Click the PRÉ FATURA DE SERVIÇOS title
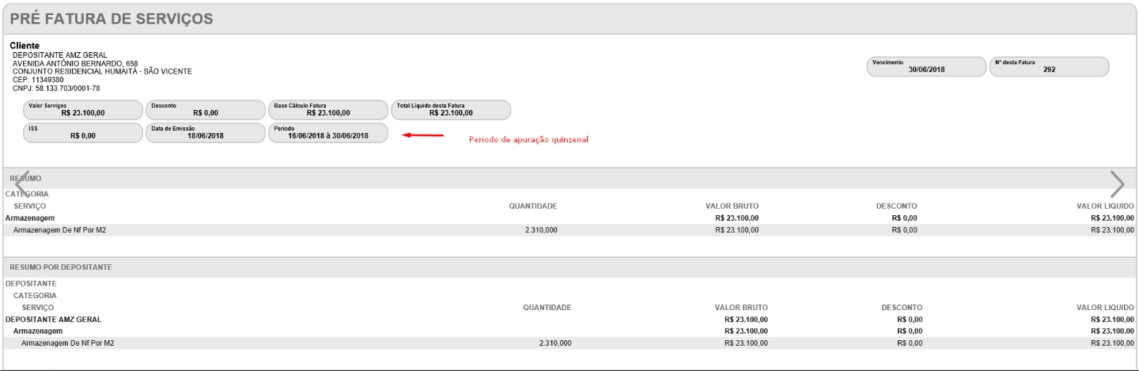 (111, 19)
